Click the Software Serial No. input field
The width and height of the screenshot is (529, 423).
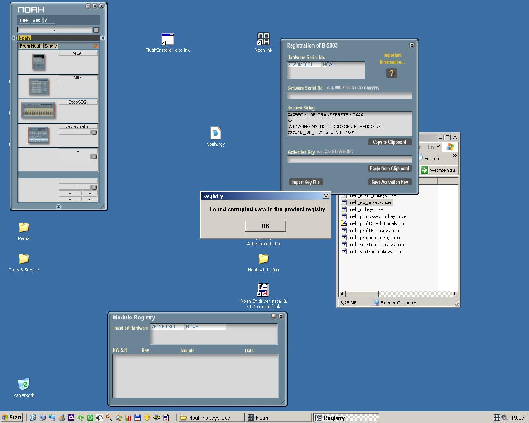pos(350,95)
